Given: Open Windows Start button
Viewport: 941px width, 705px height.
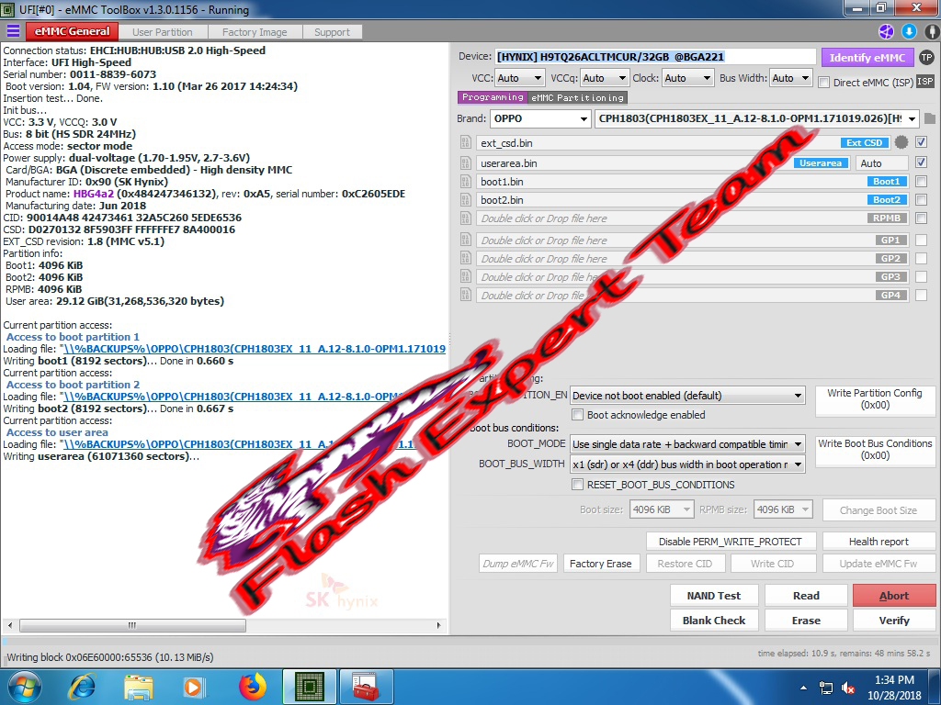Looking at the screenshot, I should click(24, 687).
